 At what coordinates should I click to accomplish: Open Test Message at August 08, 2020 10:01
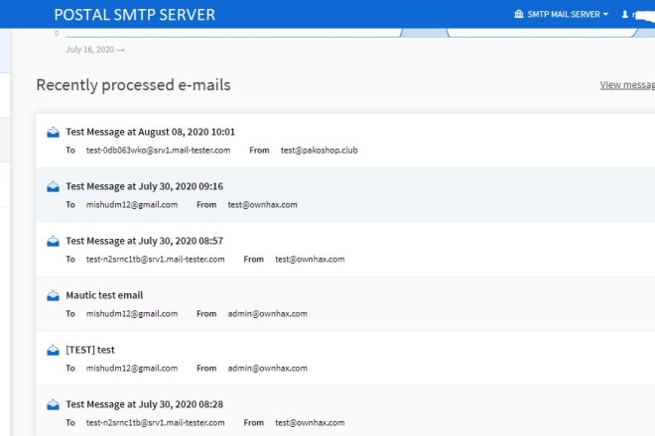(151, 132)
